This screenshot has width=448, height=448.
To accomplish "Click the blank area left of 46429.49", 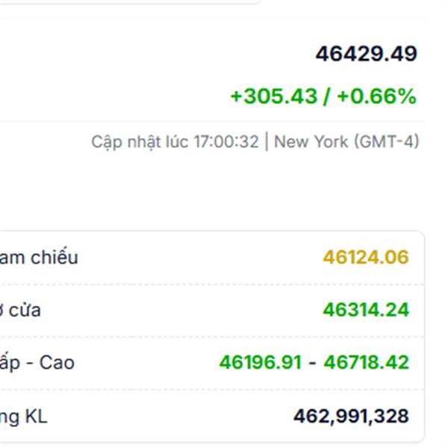I will click(x=149, y=54).
